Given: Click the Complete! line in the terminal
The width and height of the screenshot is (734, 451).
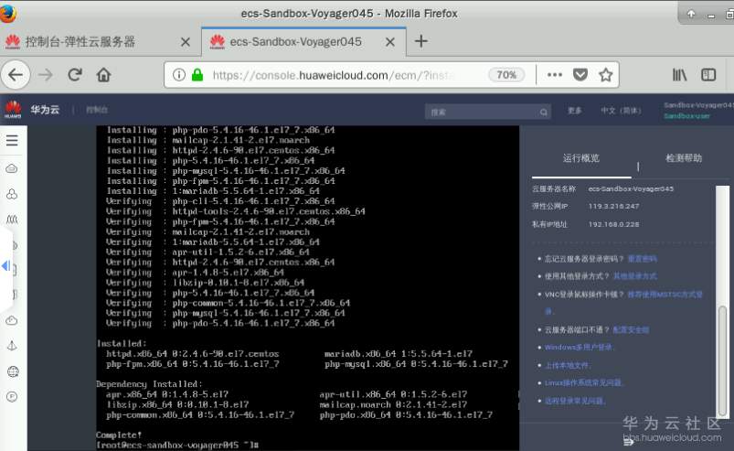Looking at the screenshot, I should [x=119, y=435].
